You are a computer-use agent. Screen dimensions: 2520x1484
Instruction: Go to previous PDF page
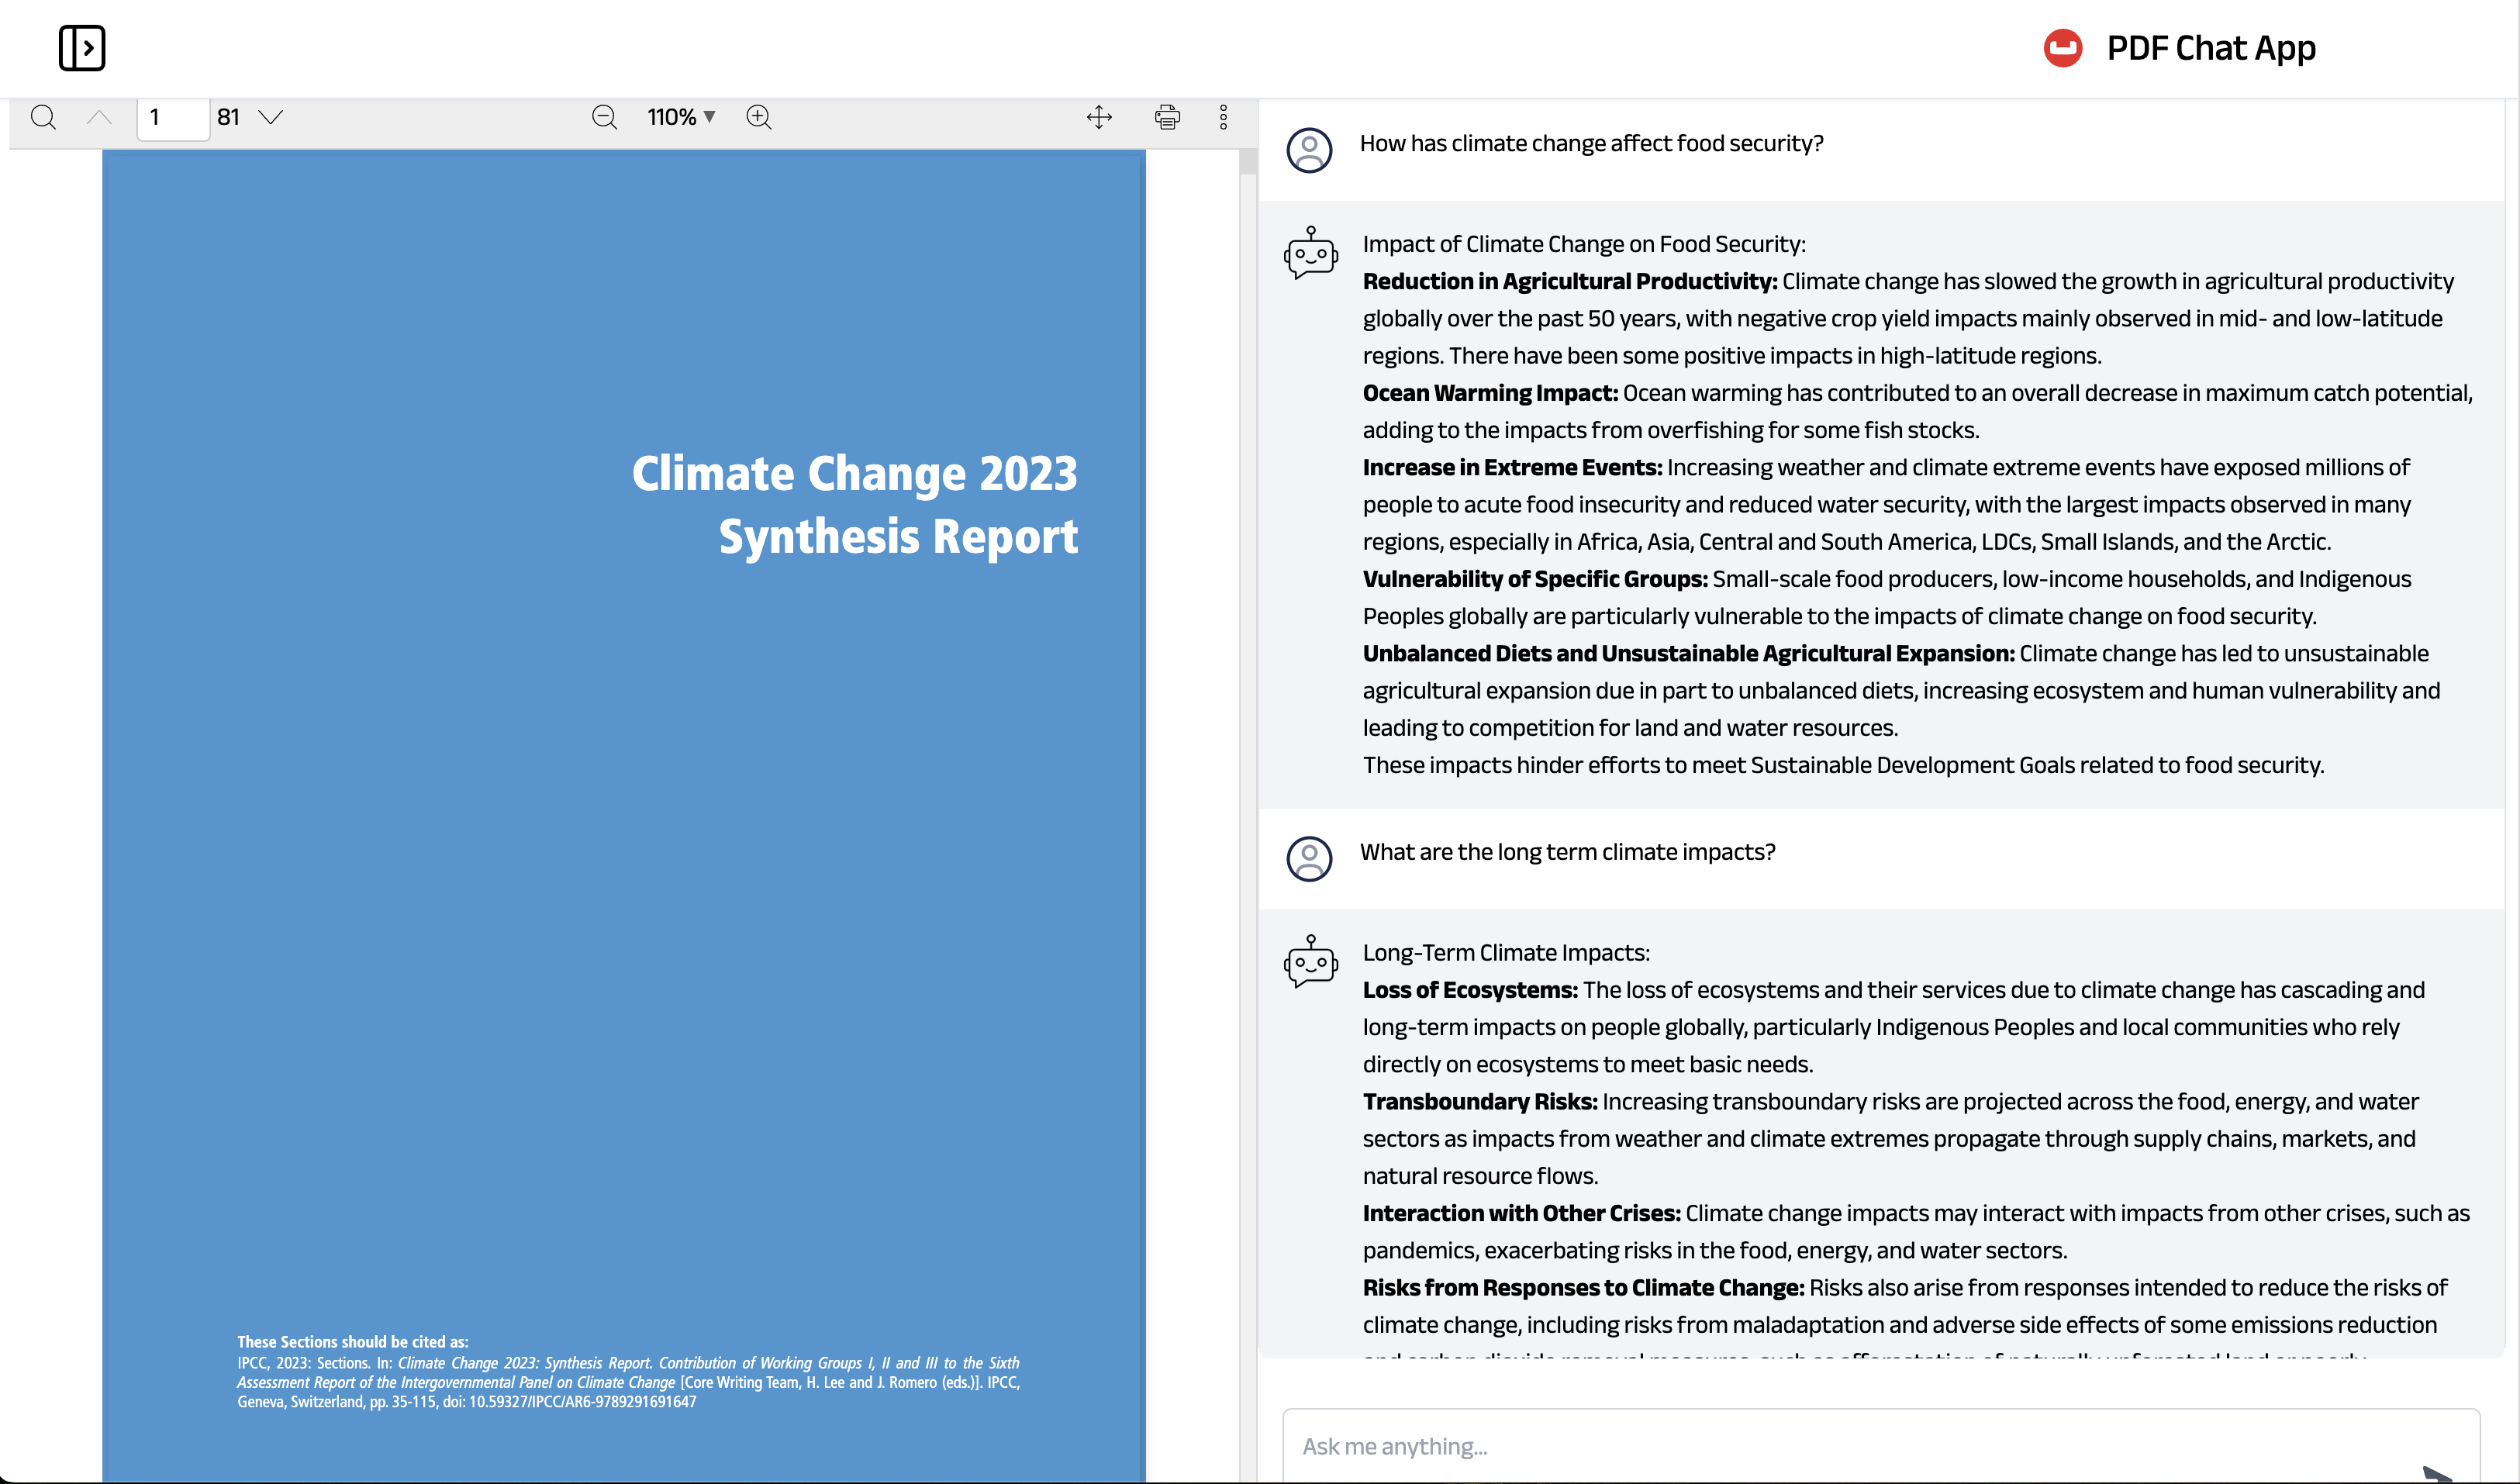tap(99, 117)
